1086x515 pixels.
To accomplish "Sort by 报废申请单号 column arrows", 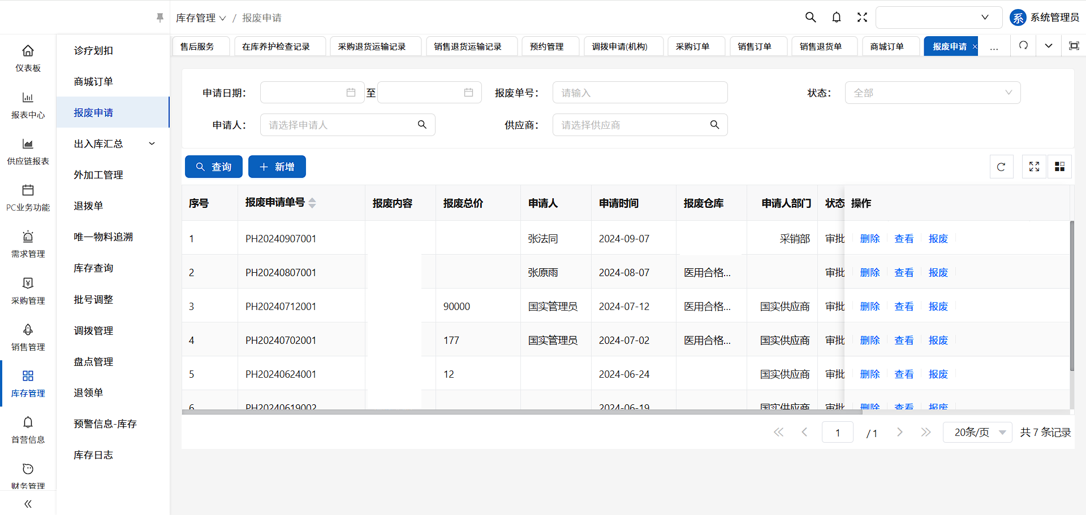I will (312, 203).
